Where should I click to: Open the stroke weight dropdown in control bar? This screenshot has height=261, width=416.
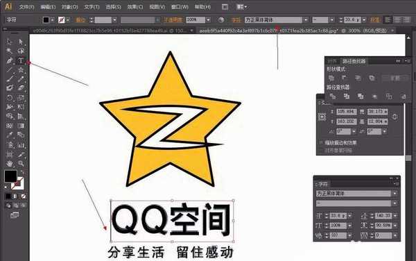tap(114, 20)
